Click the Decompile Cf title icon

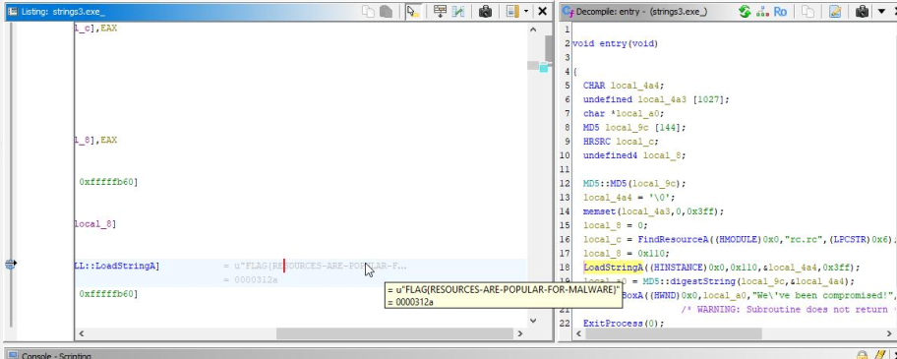[568, 12]
